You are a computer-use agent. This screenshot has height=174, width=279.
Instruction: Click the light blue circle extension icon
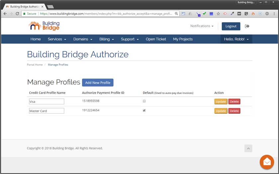[x=260, y=14]
